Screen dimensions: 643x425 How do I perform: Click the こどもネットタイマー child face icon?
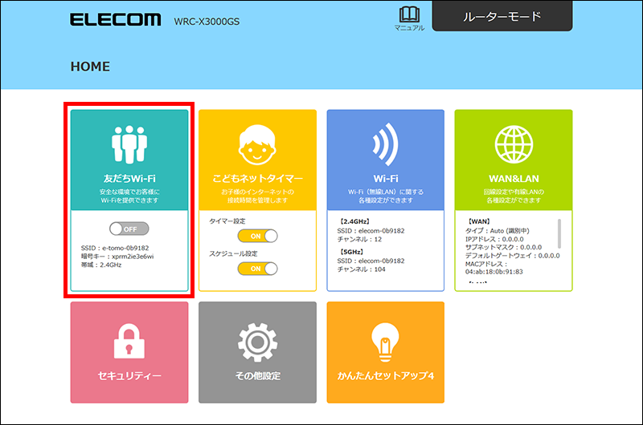click(257, 145)
